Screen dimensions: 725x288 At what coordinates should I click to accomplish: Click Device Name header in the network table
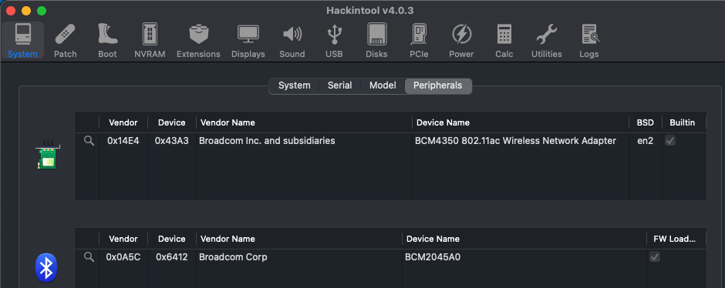[x=521, y=122]
